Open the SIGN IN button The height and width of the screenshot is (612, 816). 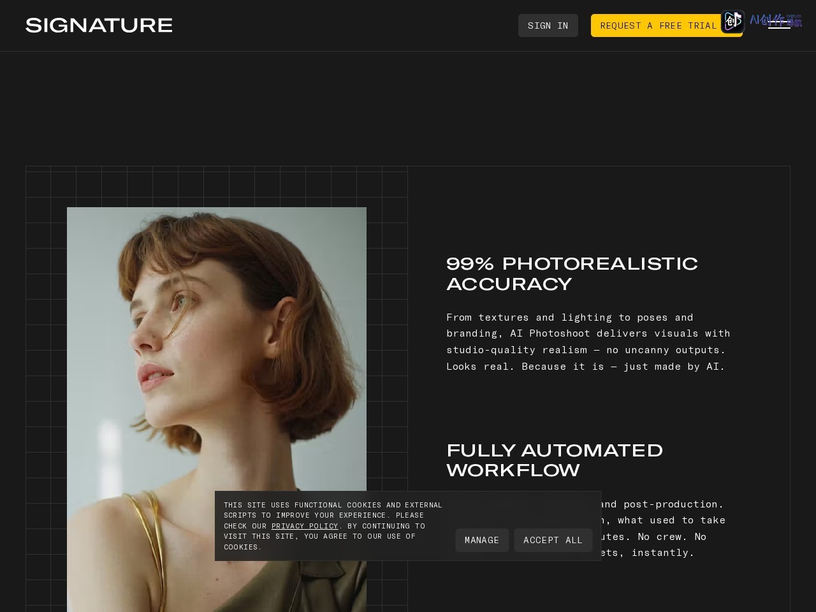click(548, 25)
